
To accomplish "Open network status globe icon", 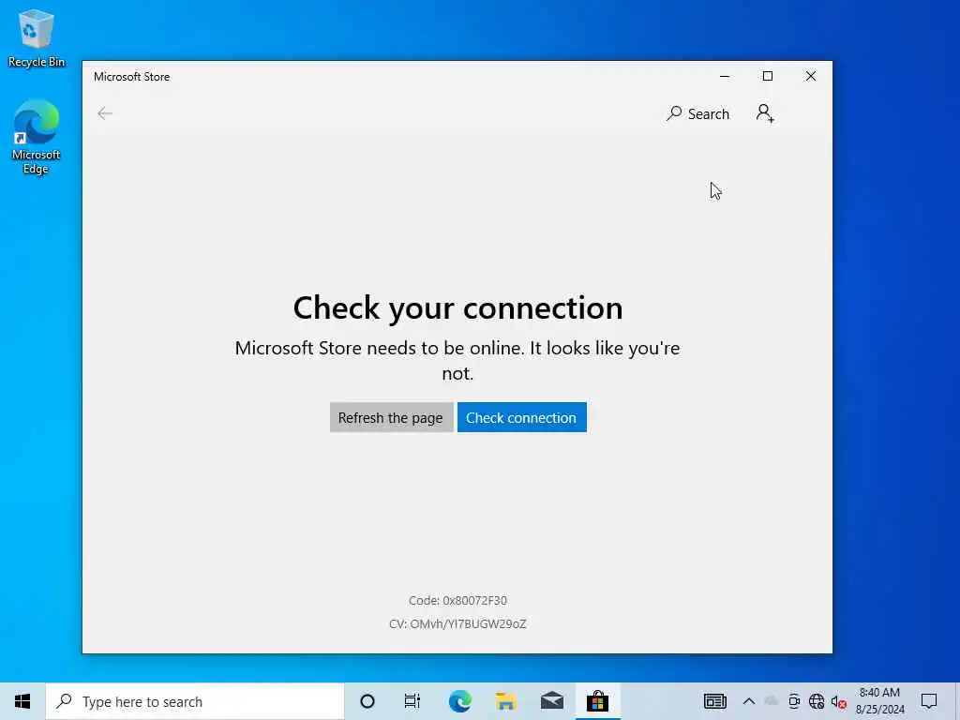I will click(x=817, y=701).
